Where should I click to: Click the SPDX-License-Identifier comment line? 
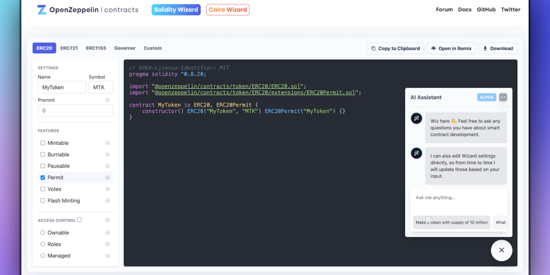(179, 68)
